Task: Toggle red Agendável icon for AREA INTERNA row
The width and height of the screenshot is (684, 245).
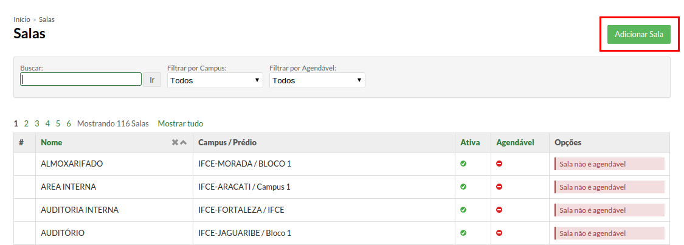Action: [x=500, y=187]
